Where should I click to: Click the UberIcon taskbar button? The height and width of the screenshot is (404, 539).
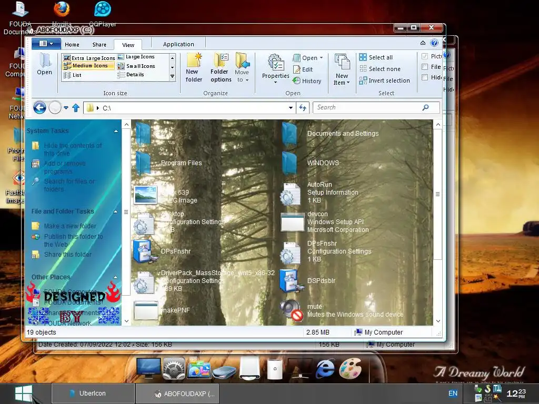93,393
